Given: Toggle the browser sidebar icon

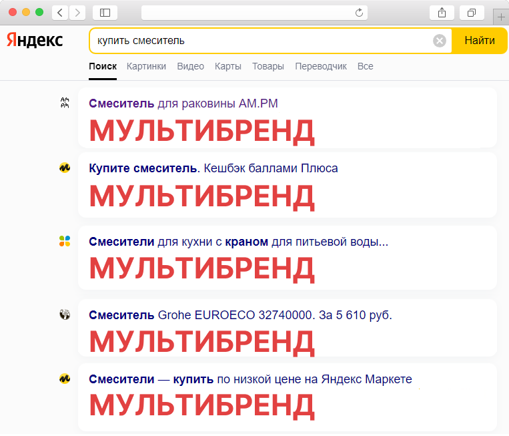Looking at the screenshot, I should [x=105, y=13].
